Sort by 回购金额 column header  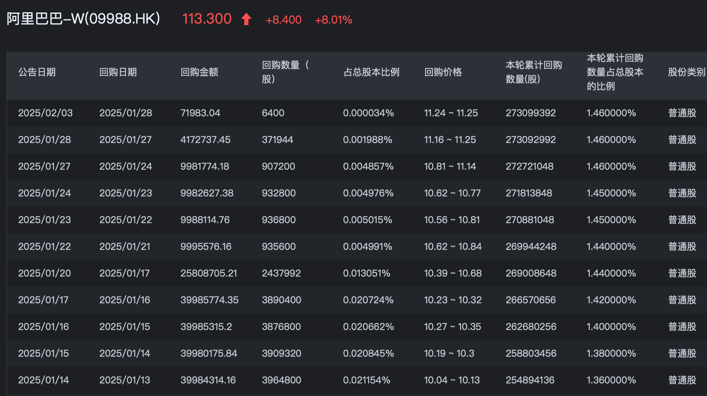pyautogui.click(x=199, y=72)
